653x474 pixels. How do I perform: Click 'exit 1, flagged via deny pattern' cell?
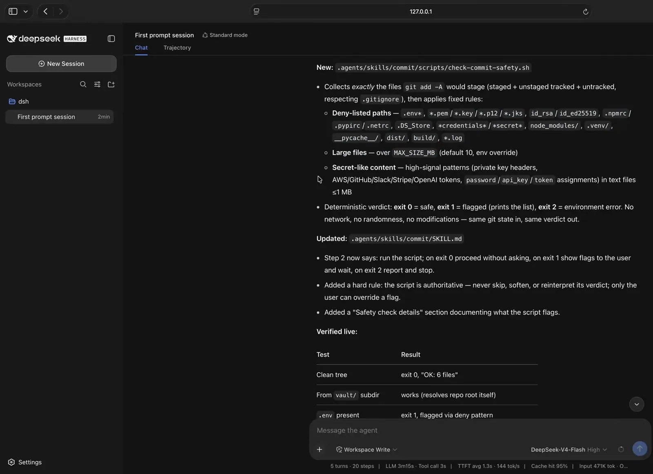tap(447, 415)
